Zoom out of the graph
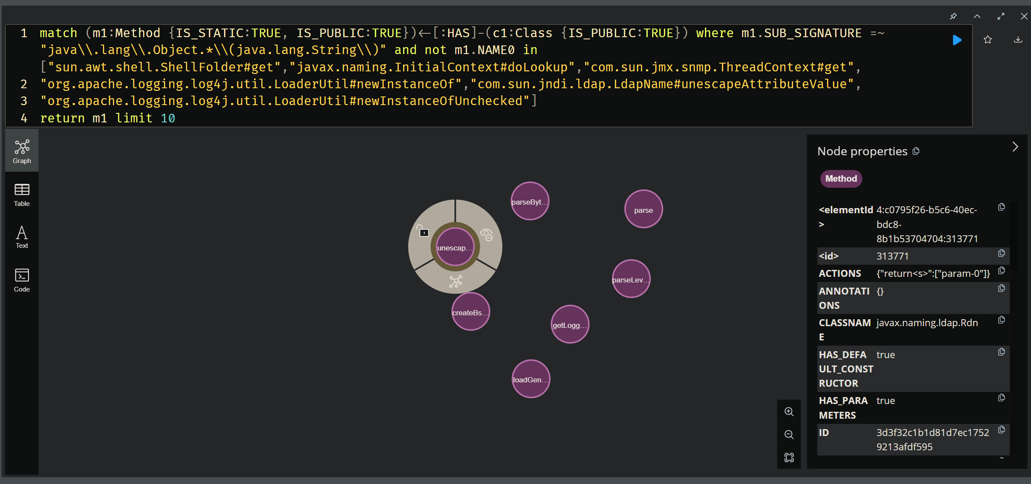The height and width of the screenshot is (484, 1031). 789,434
